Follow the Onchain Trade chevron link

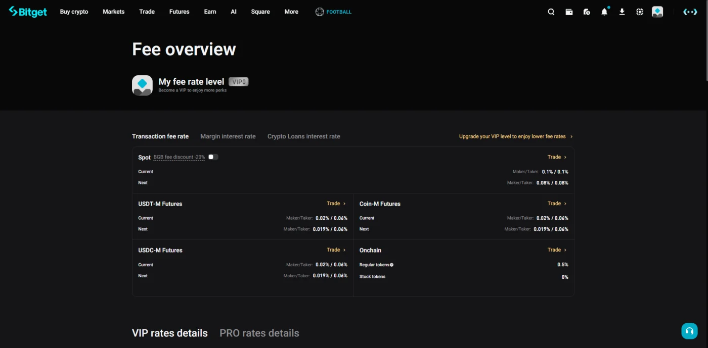pos(557,250)
